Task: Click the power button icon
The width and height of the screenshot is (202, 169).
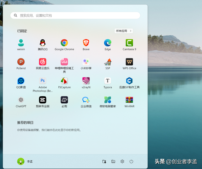Action: point(131,161)
